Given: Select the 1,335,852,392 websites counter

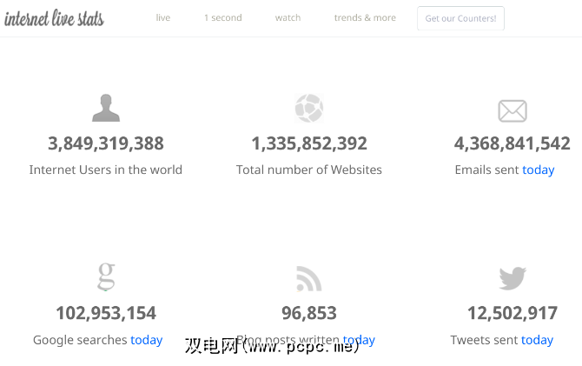Looking at the screenshot, I should pos(309,143).
